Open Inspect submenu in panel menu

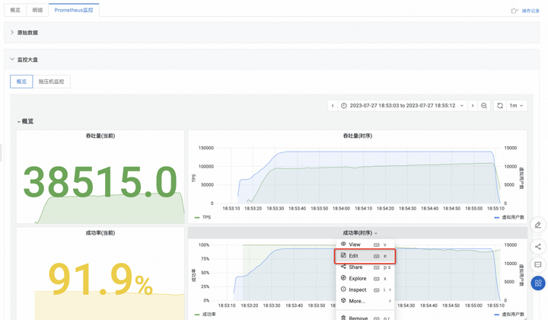click(x=365, y=290)
